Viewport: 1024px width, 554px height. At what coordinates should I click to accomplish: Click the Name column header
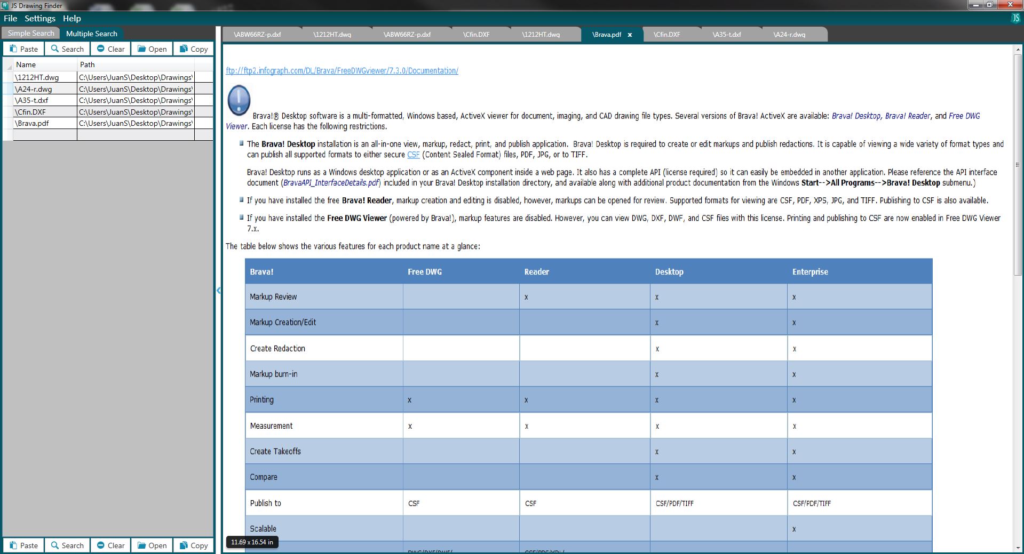[26, 65]
